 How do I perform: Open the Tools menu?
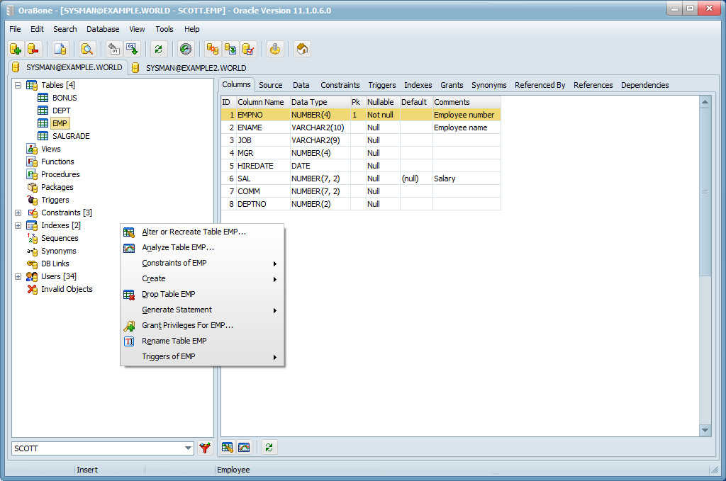click(164, 29)
